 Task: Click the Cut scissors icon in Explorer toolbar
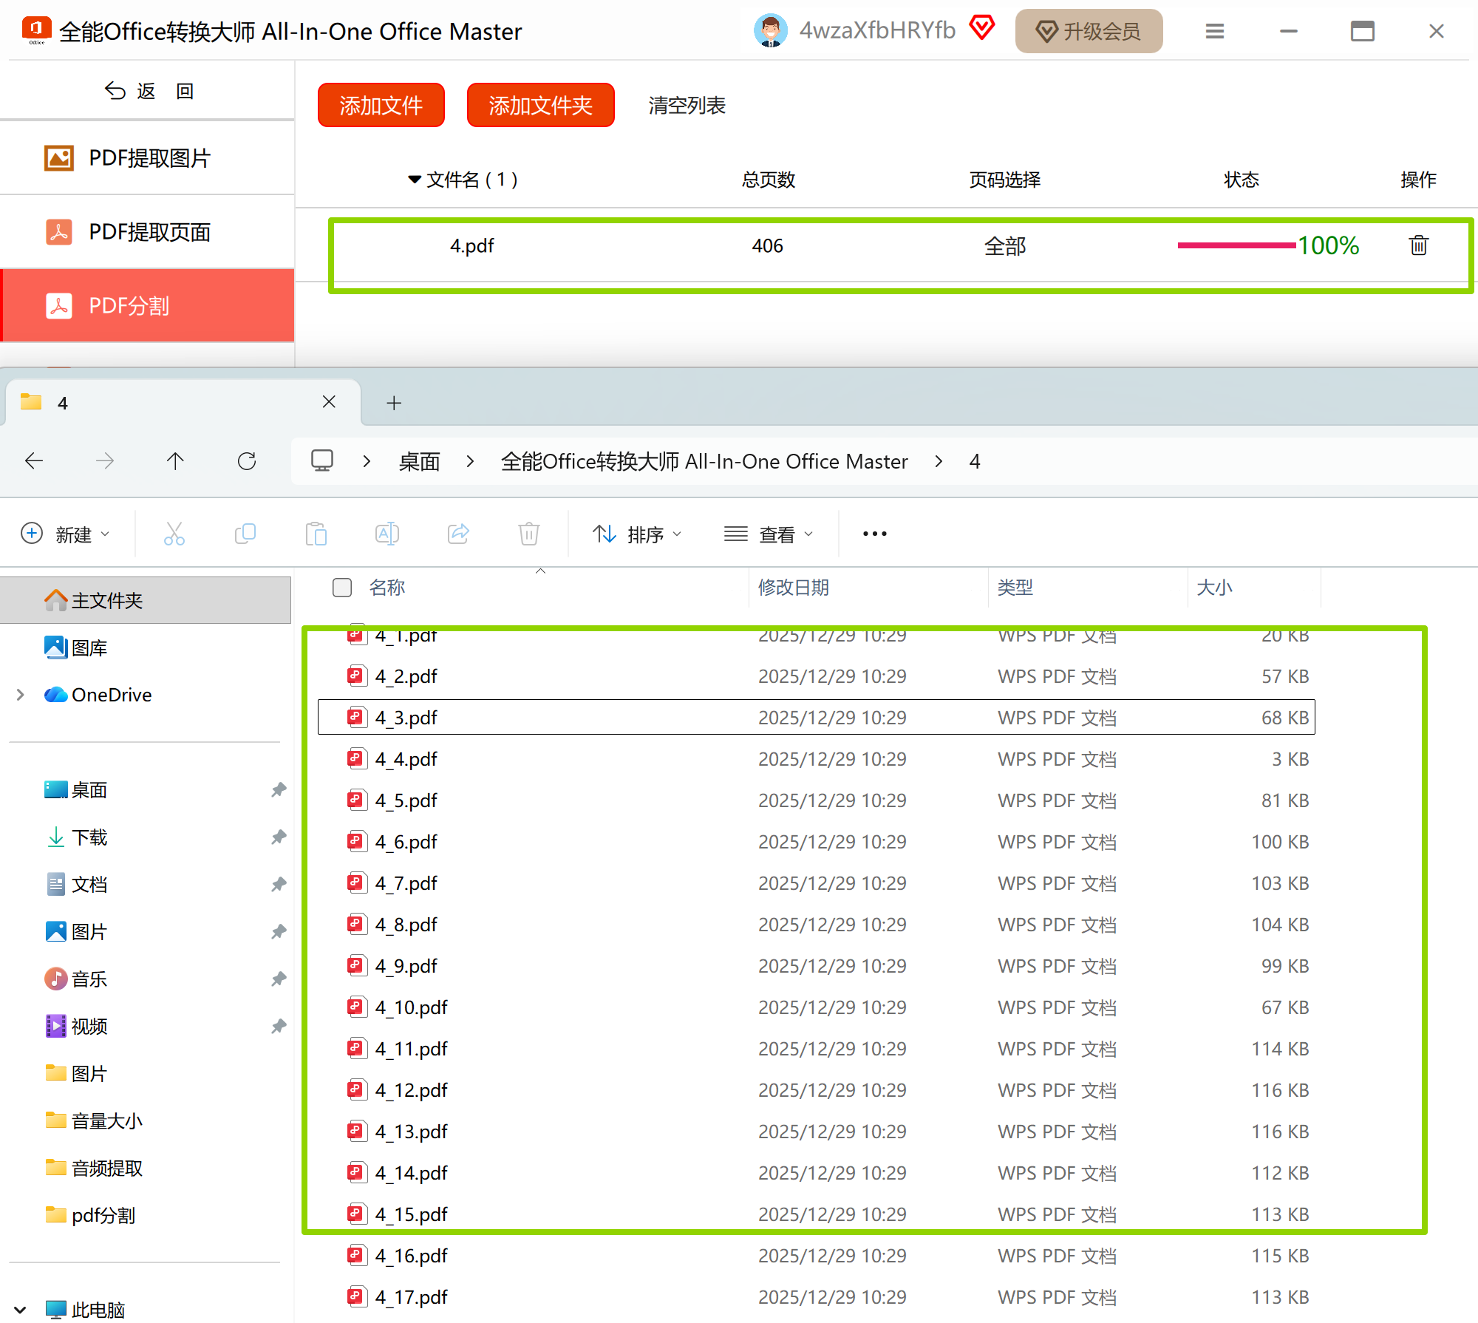point(174,534)
